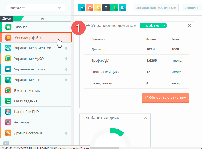
Task: Select Антивирус in the sidebar
Action: [36, 122]
